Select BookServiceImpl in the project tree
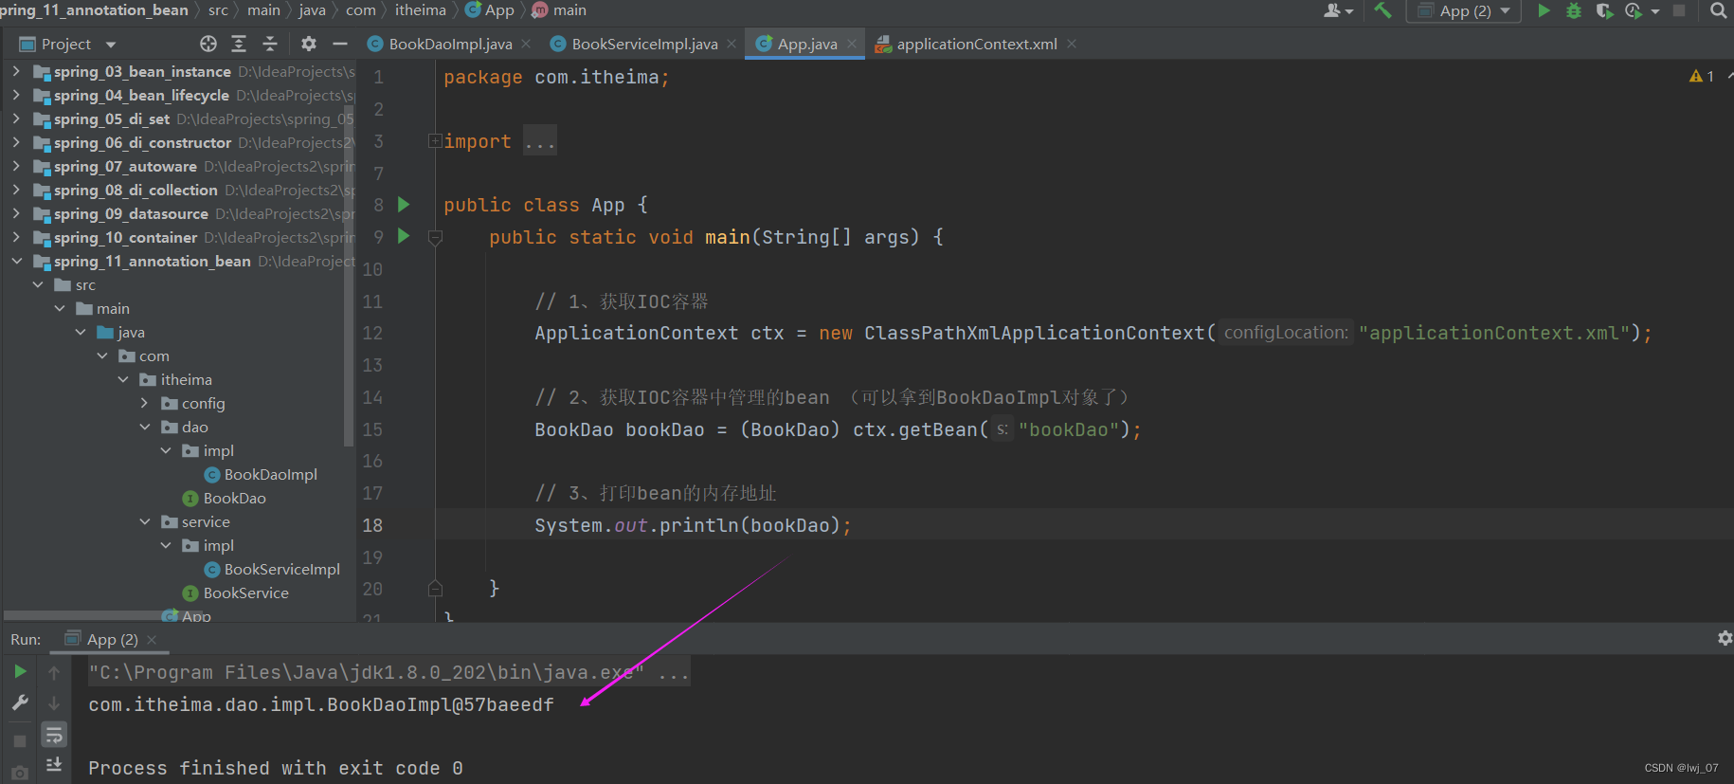1734x784 pixels. point(281,569)
